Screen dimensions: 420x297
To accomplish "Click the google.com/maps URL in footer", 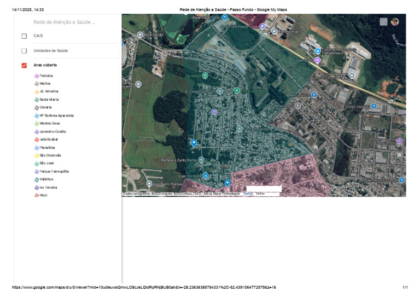I will (144, 287).
